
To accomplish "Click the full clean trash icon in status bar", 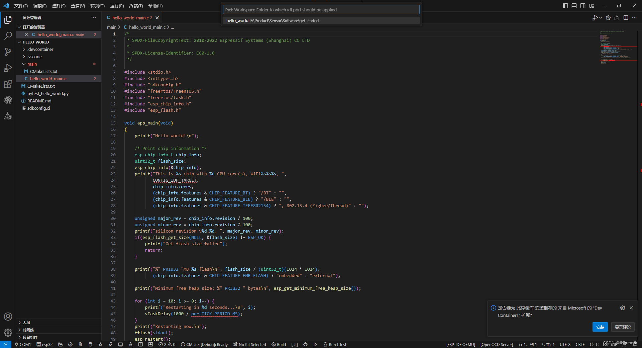I will coord(80,344).
